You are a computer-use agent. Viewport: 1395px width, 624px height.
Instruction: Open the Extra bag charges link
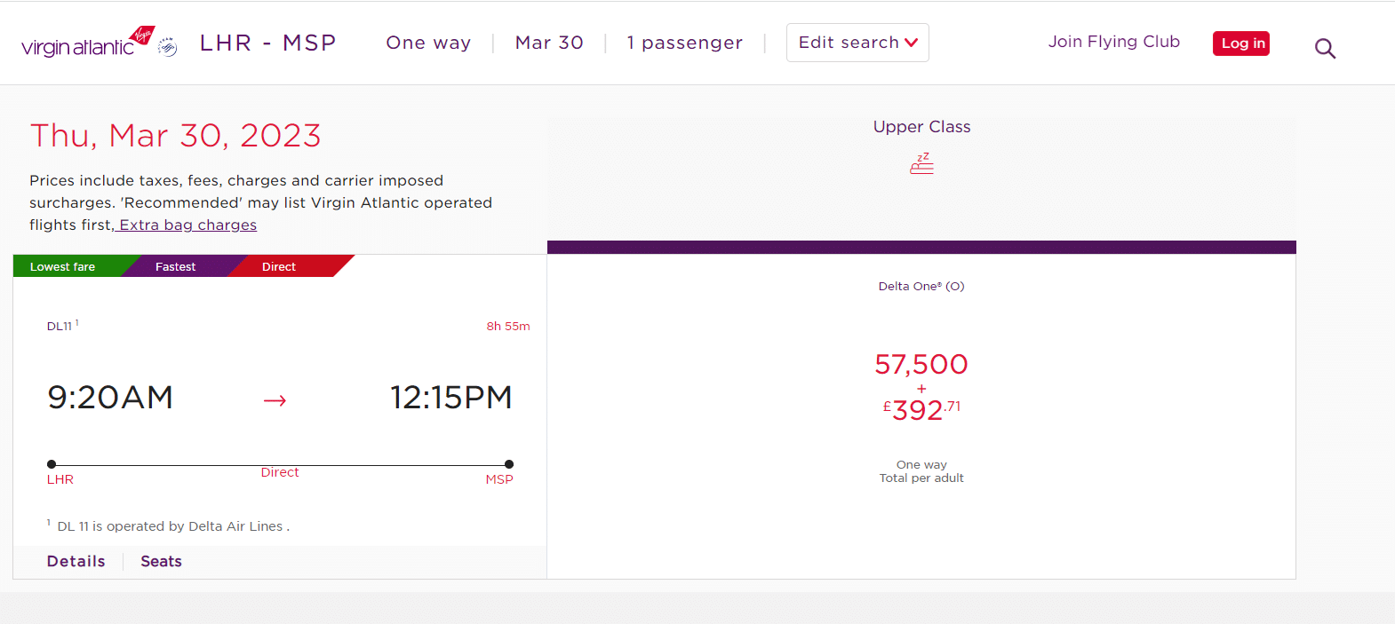pos(187,225)
